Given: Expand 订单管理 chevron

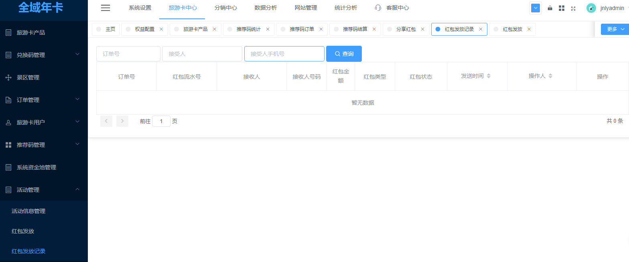Looking at the screenshot, I should coord(78,99).
